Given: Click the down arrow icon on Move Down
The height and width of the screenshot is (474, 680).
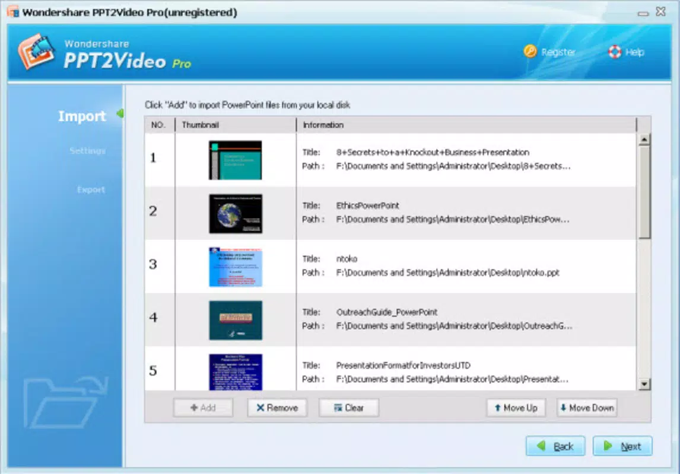Looking at the screenshot, I should pyautogui.click(x=563, y=408).
